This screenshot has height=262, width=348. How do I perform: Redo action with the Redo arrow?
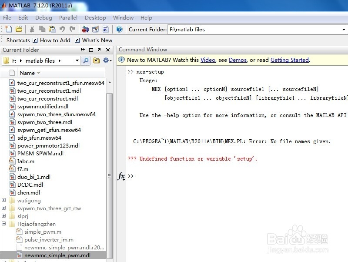point(72,29)
